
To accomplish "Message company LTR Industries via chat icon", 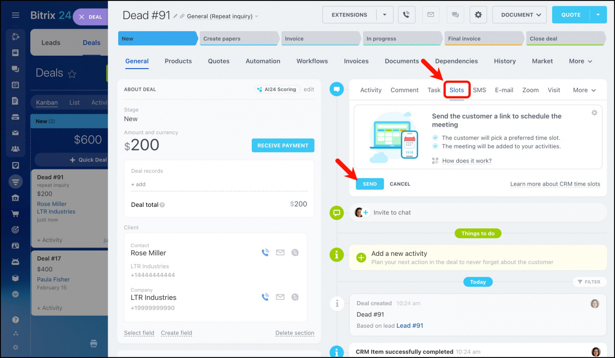I will point(295,297).
